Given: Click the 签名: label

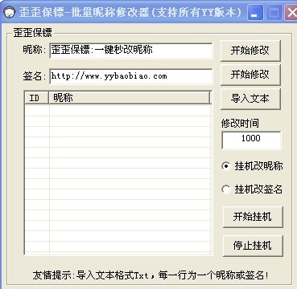Looking at the screenshot, I should click(x=35, y=76).
